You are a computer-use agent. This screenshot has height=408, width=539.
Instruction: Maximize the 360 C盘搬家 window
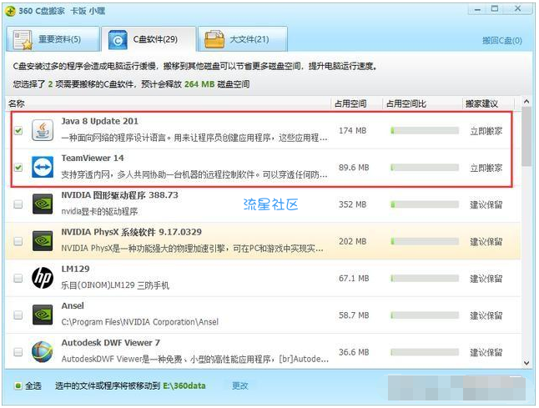click(x=495, y=9)
